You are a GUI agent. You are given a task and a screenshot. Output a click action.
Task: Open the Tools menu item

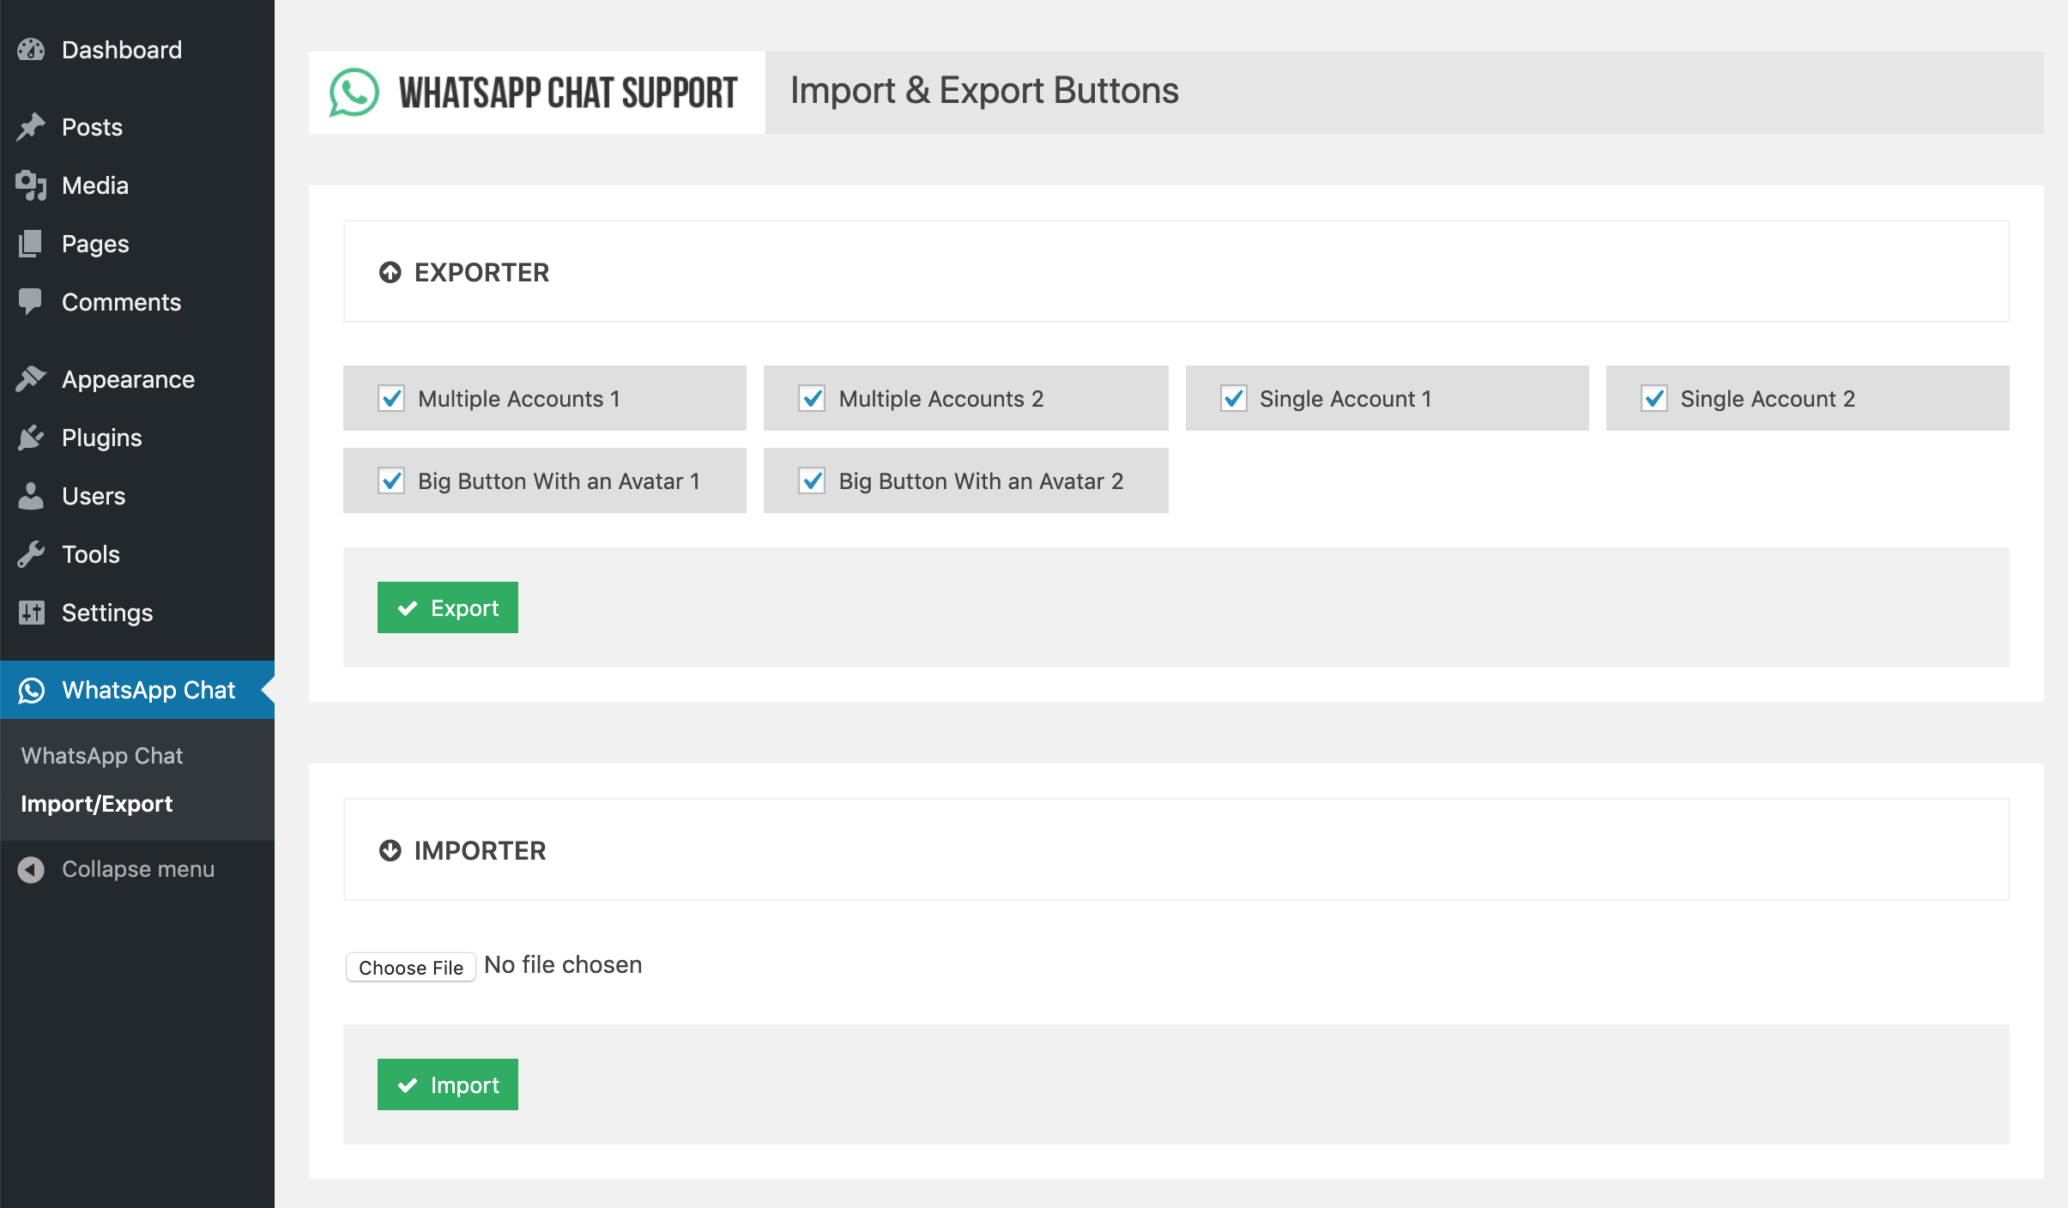tap(137, 554)
